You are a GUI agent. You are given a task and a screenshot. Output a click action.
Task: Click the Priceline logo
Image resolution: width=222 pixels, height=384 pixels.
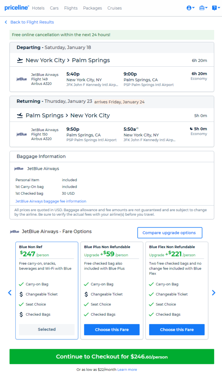coord(16,8)
